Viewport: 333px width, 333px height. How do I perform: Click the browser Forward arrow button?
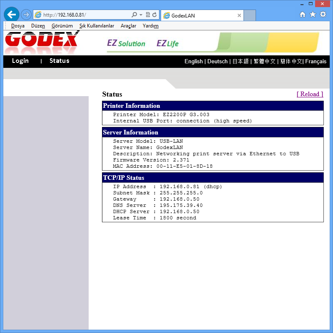[x=26, y=15]
